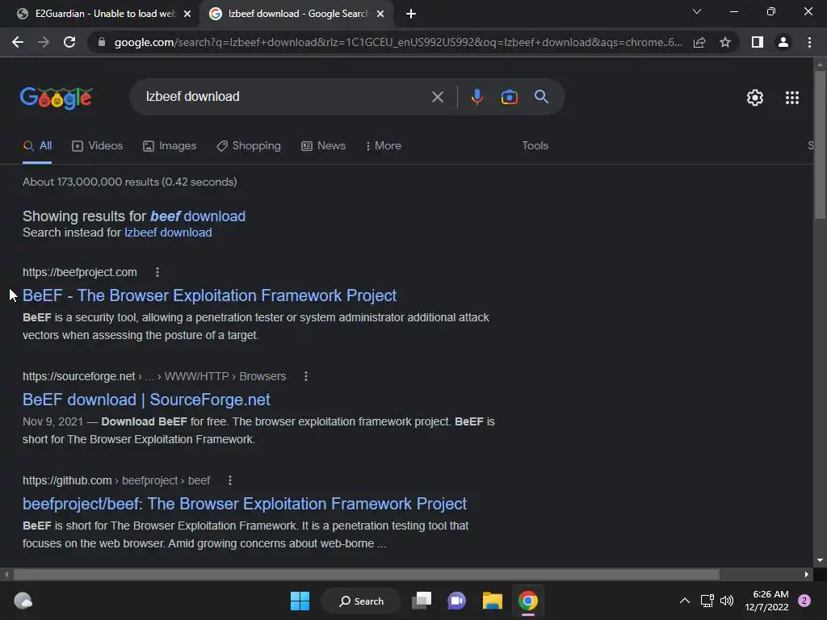Switch to Images results
This screenshot has width=827, height=620.
pos(170,146)
